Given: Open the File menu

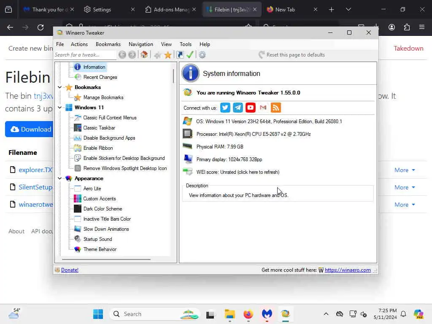Looking at the screenshot, I should click(x=60, y=44).
